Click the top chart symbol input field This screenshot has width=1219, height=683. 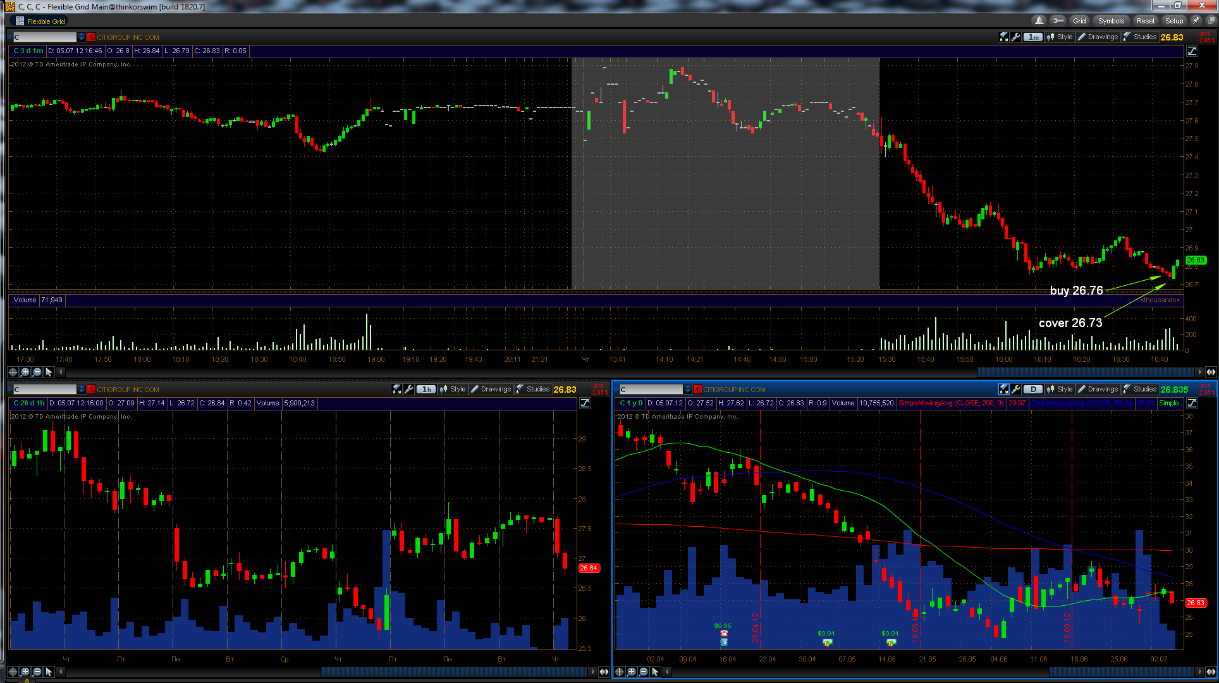(44, 37)
